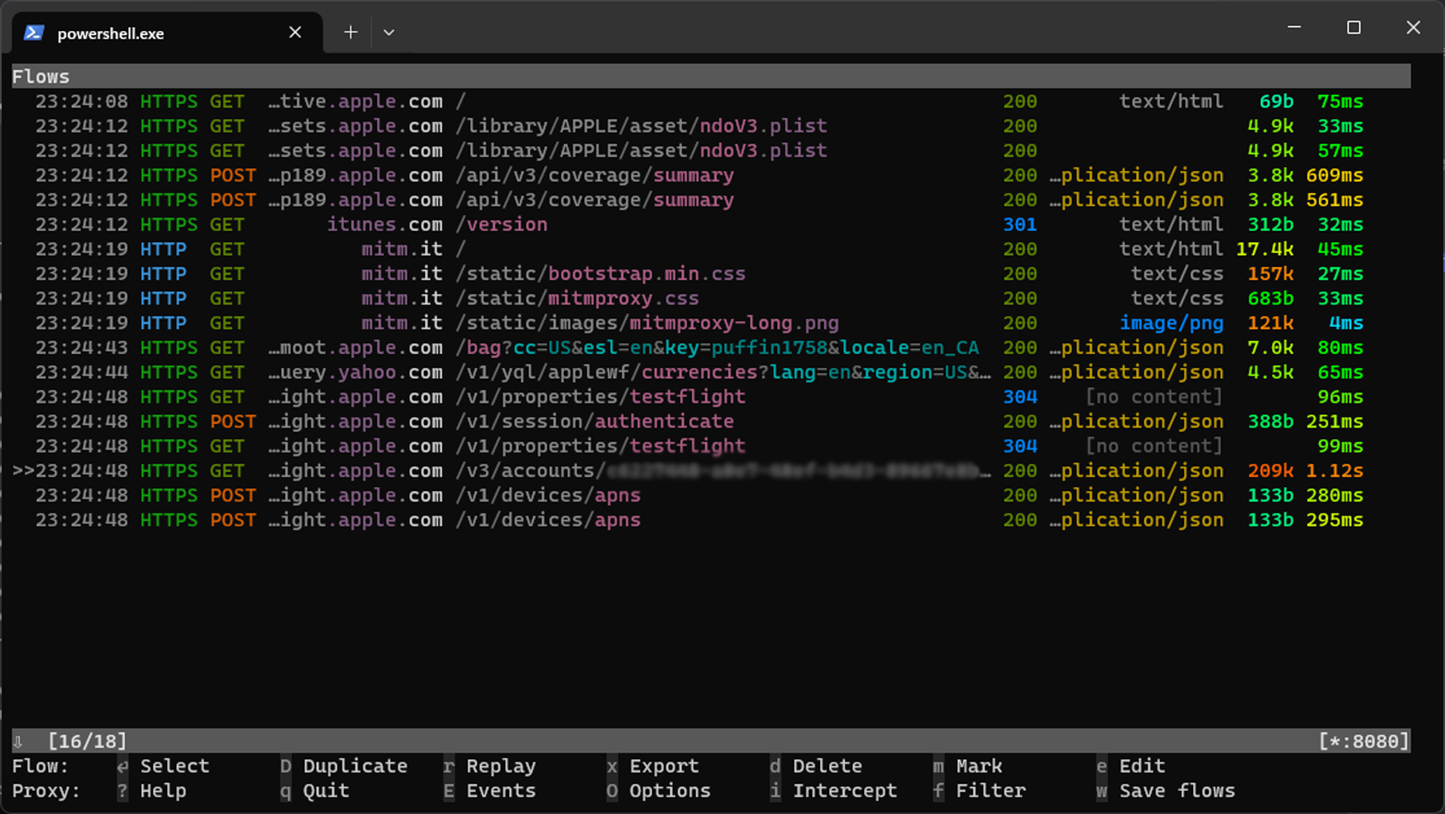The height and width of the screenshot is (814, 1445).
Task: Minimize the terminal window
Action: point(1294,28)
